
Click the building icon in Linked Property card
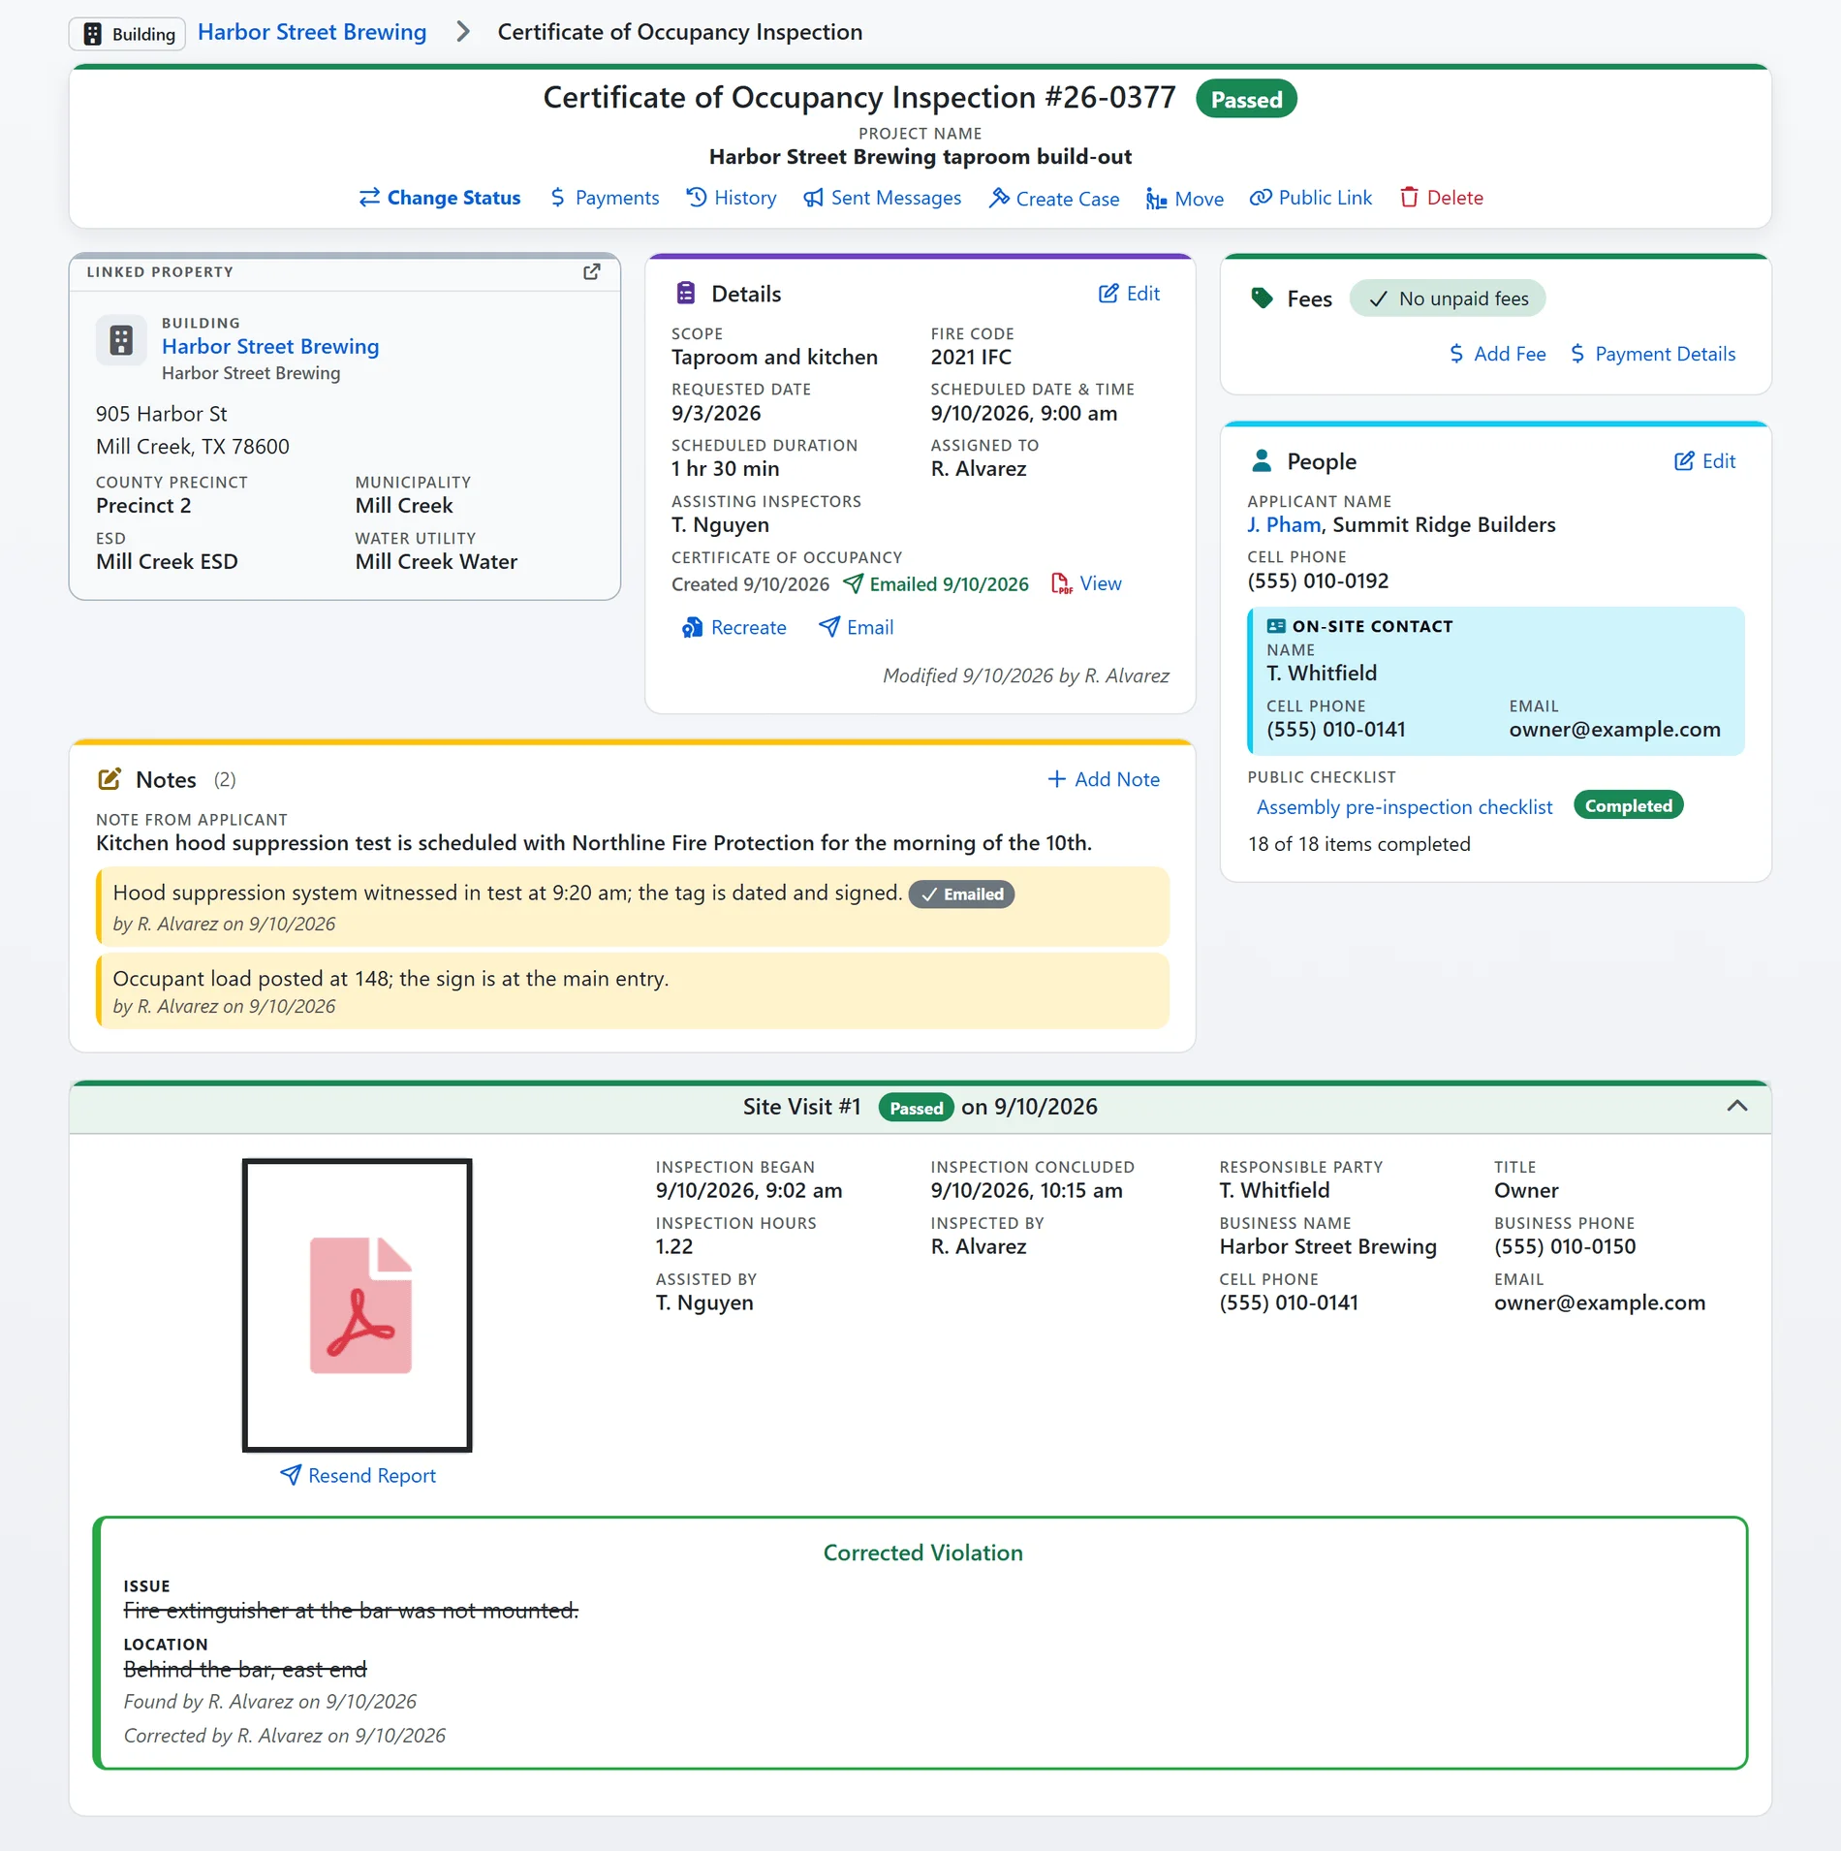point(121,340)
